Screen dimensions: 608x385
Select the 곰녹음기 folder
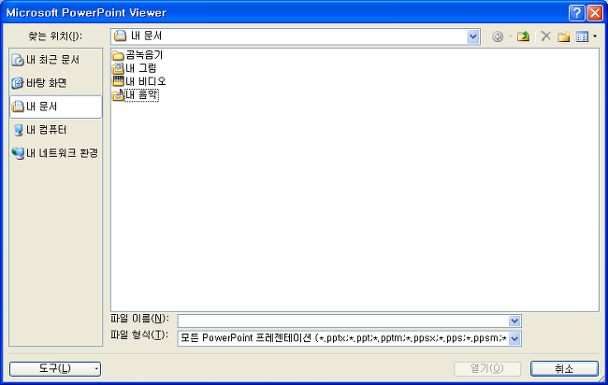click(x=138, y=55)
